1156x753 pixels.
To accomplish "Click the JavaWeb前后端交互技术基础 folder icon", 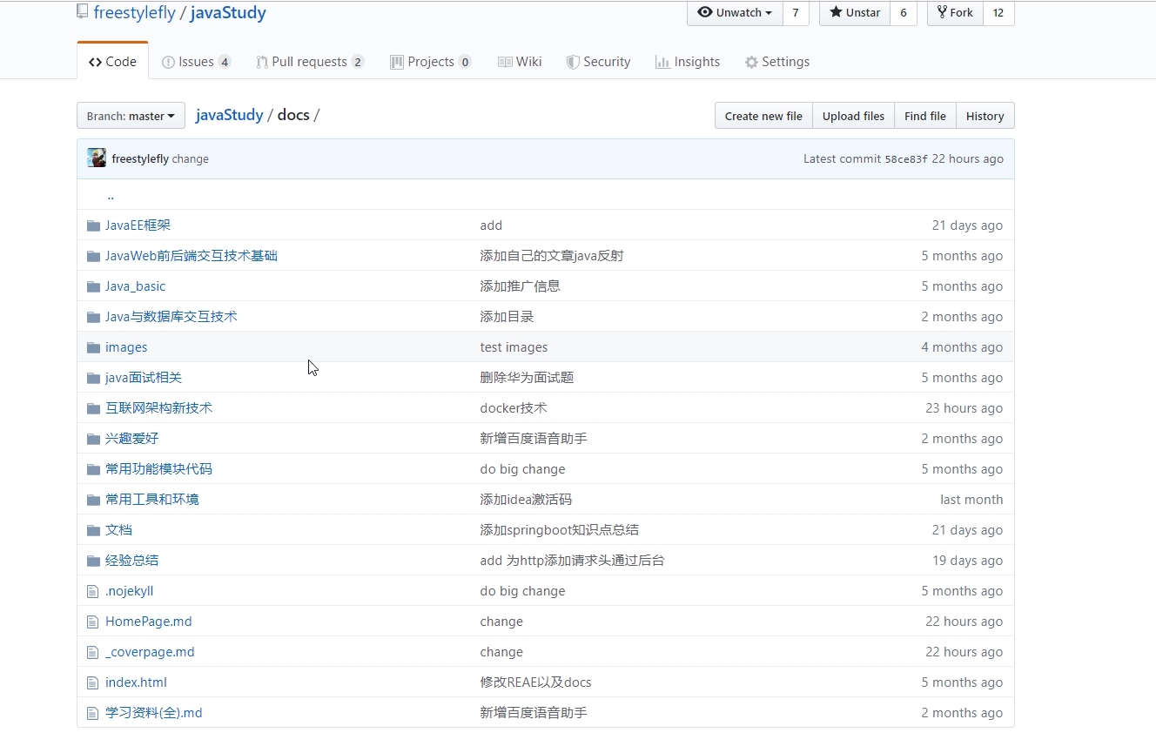I will (x=93, y=256).
